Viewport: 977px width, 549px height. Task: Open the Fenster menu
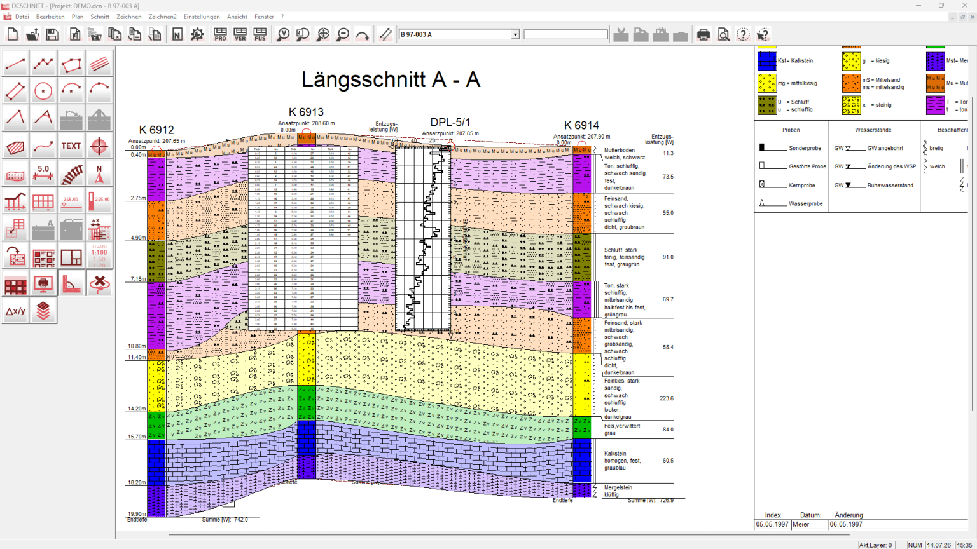point(264,17)
